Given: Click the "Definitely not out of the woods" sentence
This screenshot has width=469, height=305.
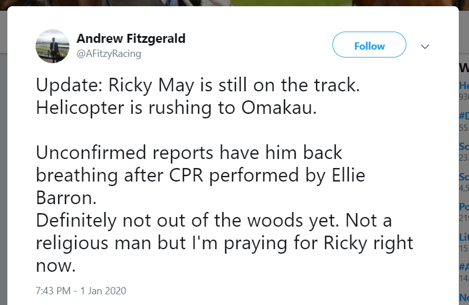Looking at the screenshot, I should (x=187, y=220).
